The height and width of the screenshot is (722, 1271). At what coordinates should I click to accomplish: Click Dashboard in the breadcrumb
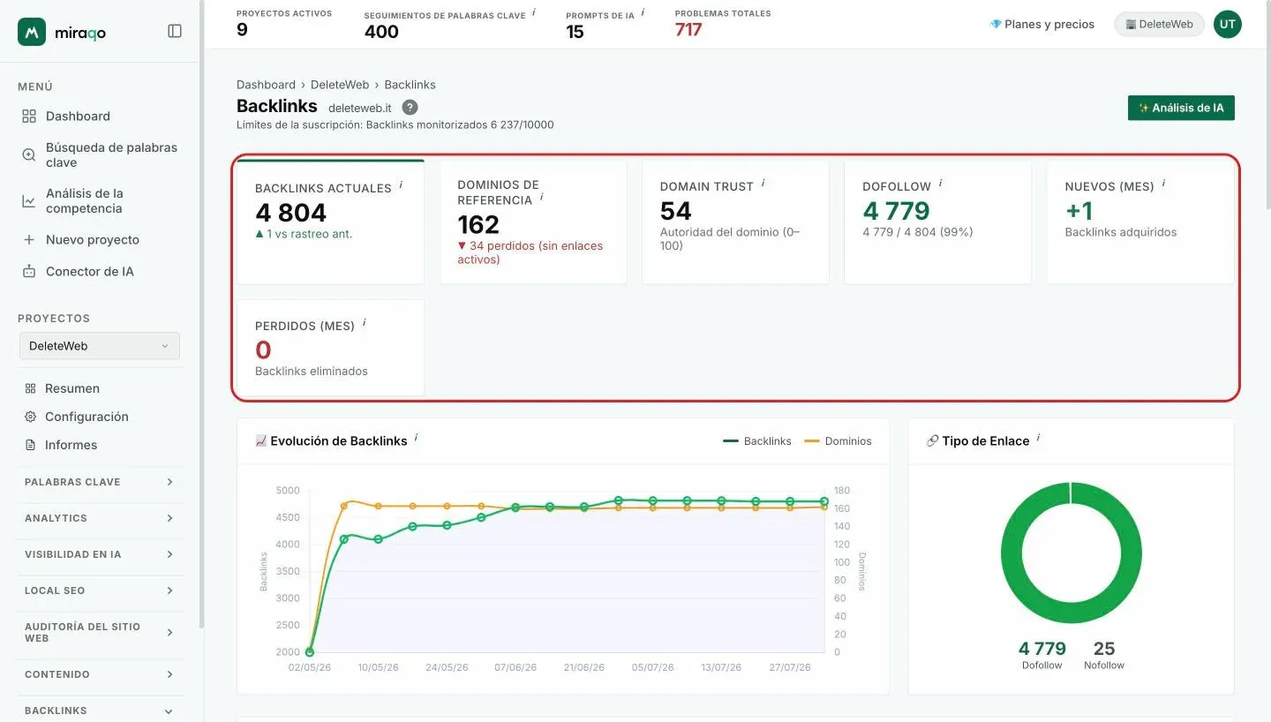coord(266,85)
